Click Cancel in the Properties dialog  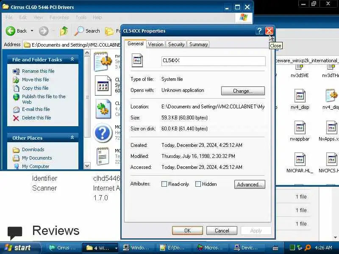[222, 231]
